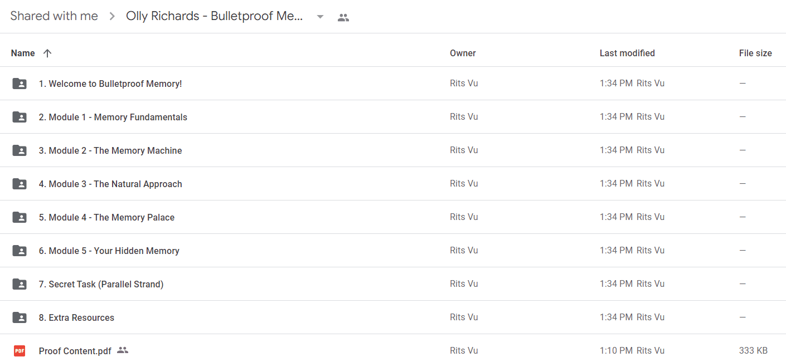Screen dimensions: 786x357
Task: Click the File size column header
Action: pos(755,53)
